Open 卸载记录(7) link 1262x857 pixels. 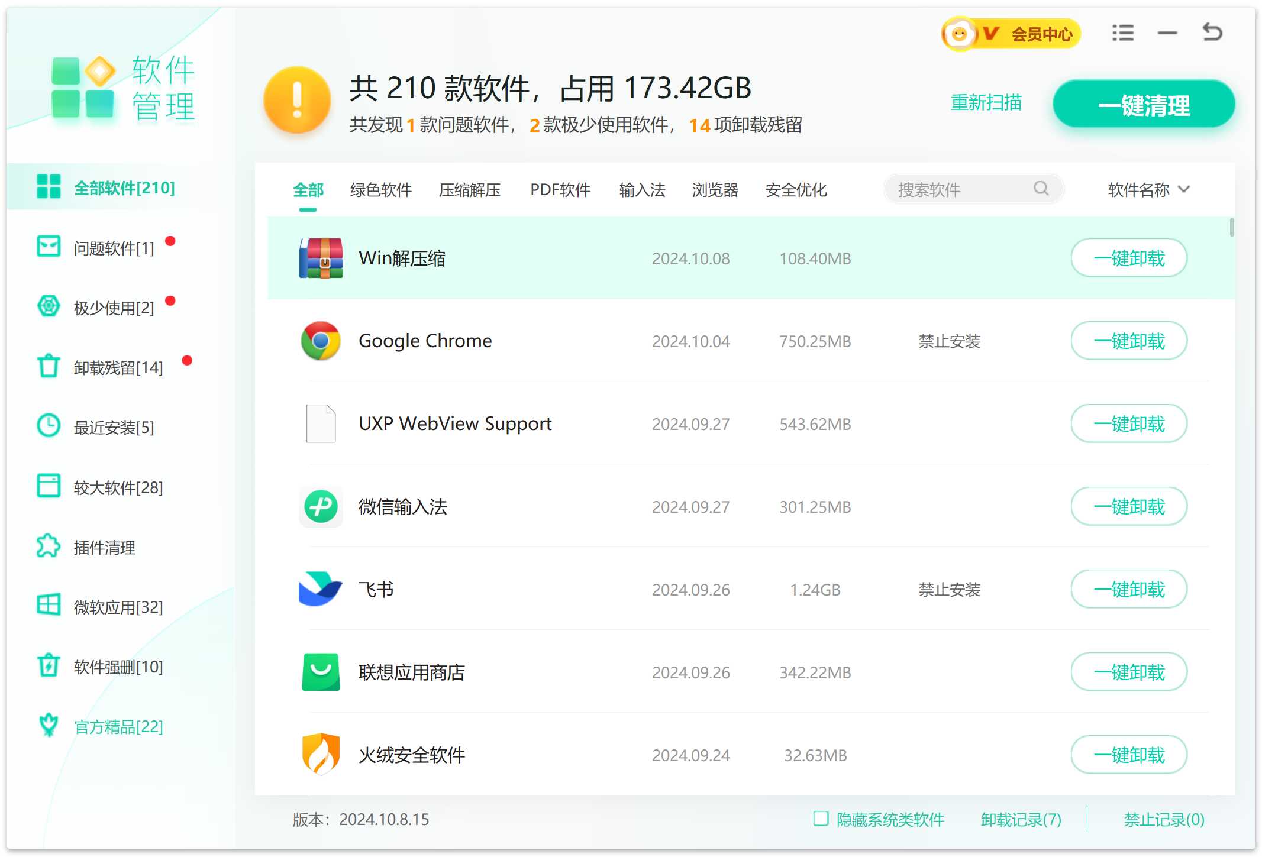click(x=1021, y=819)
